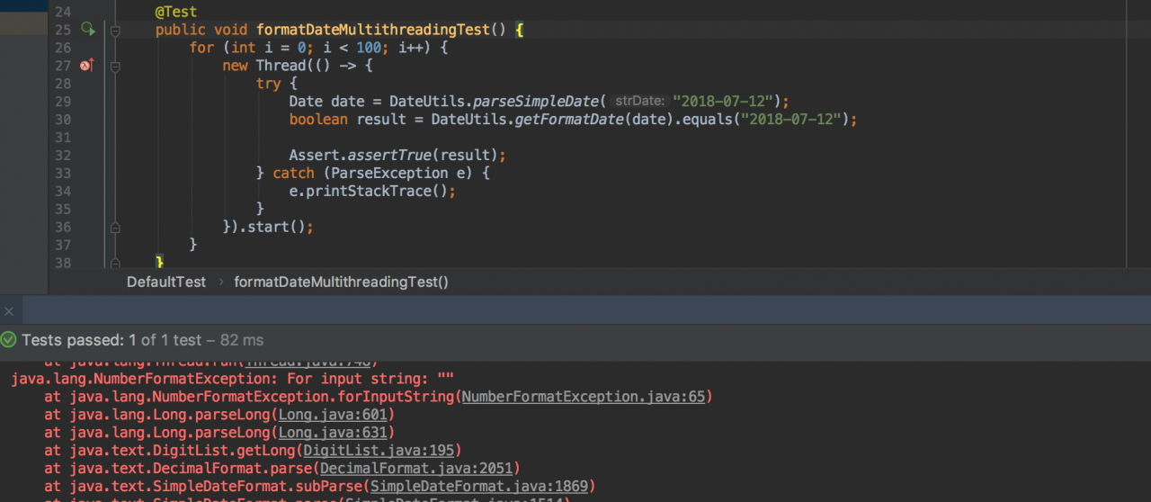Click line number 28 in the gutter
The image size is (1151, 502).
(62, 84)
